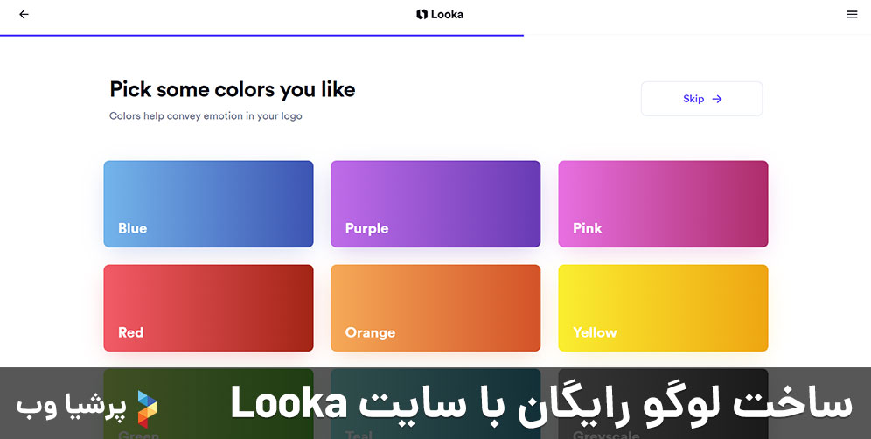871x439 pixels.
Task: Click the Looka wordmark in the header
Action: tap(447, 15)
